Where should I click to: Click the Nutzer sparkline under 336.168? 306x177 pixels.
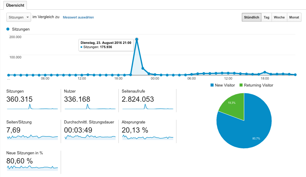click(x=90, y=107)
